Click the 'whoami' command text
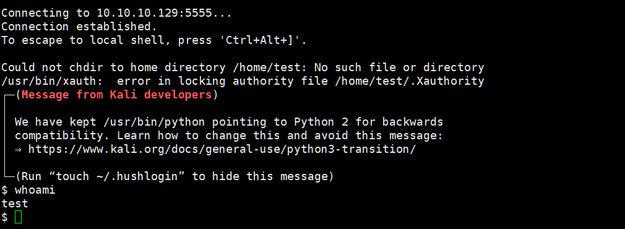 [x=35, y=190]
